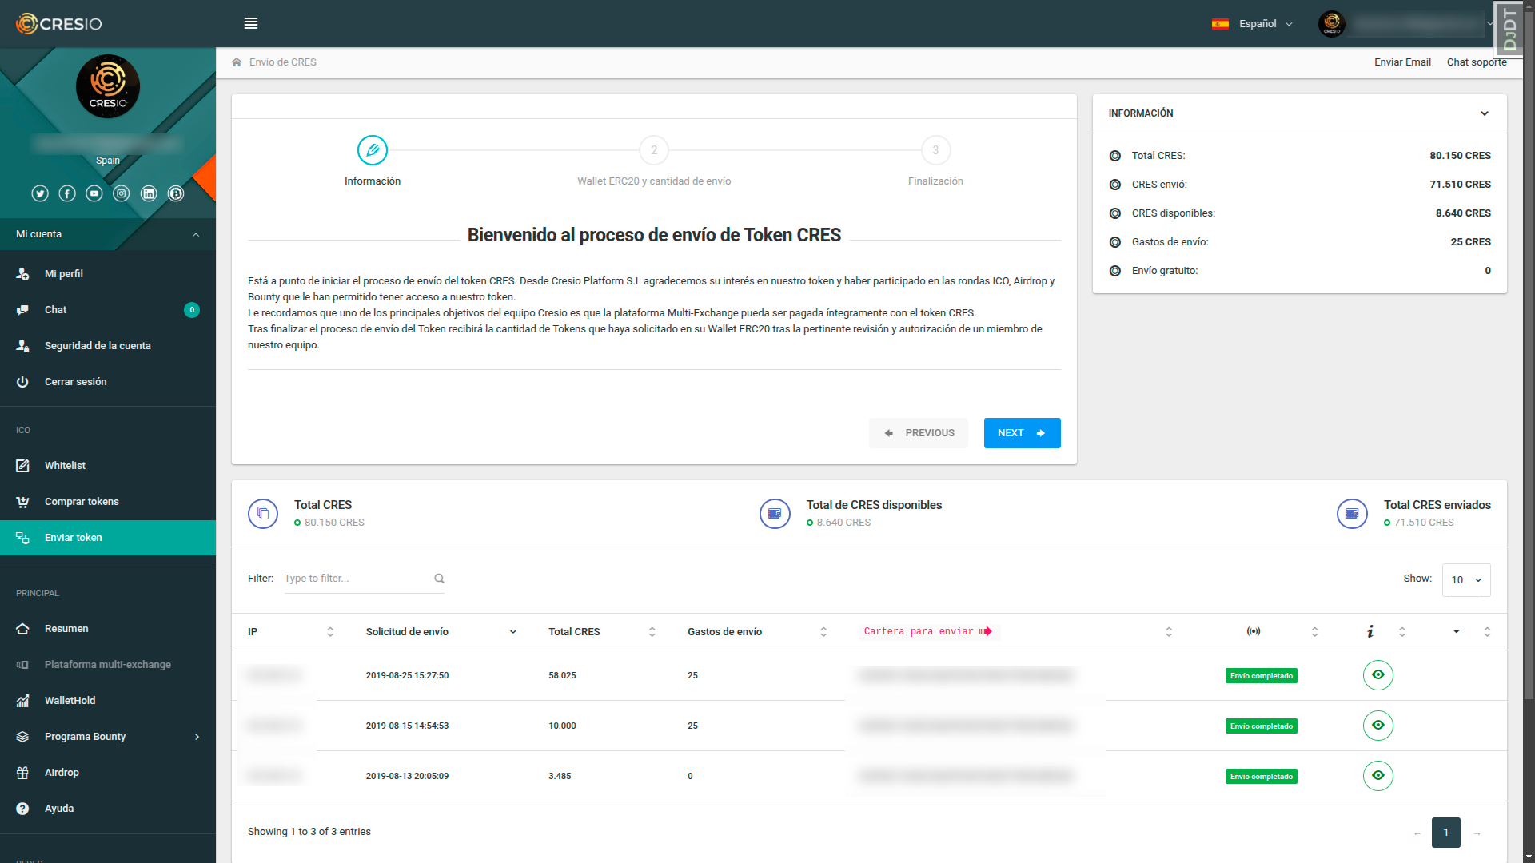1535x863 pixels.
Task: Open the Show entries dropdown
Action: coord(1466,580)
